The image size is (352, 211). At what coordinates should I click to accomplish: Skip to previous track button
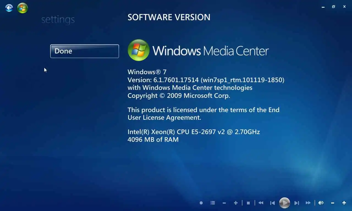[x=273, y=203]
